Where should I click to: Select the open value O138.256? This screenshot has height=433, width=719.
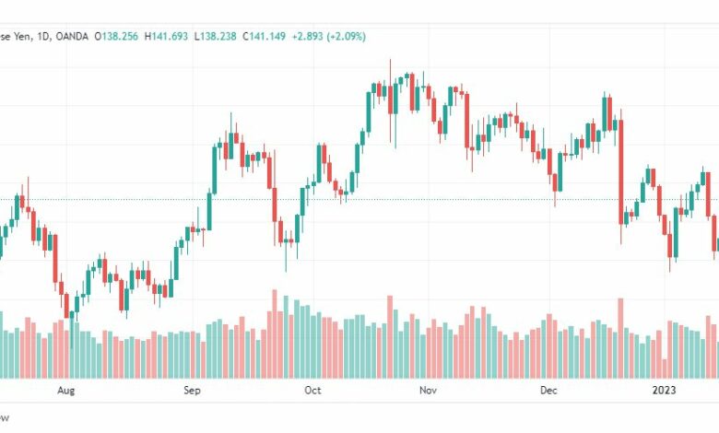(x=116, y=36)
